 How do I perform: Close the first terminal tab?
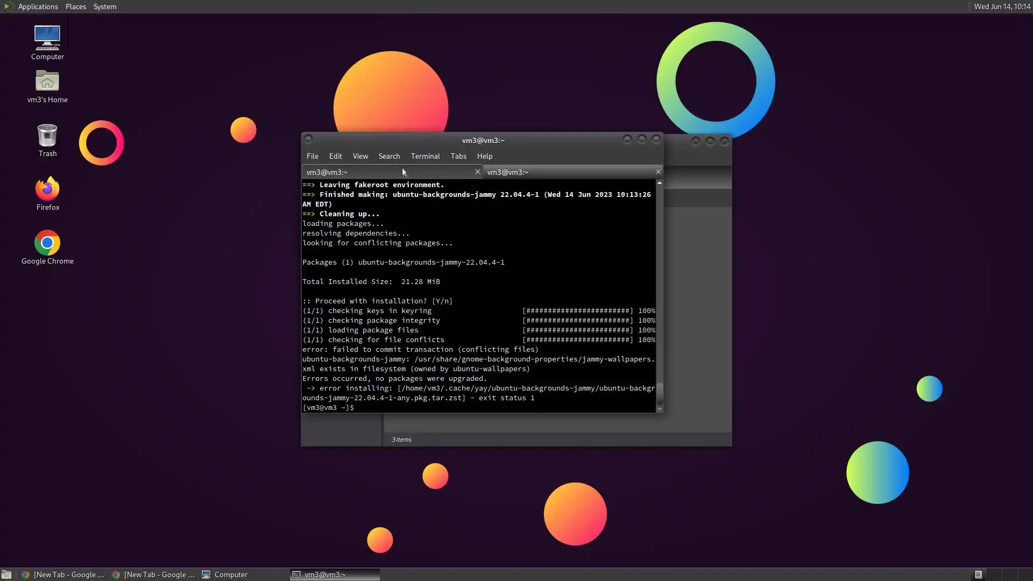click(477, 172)
